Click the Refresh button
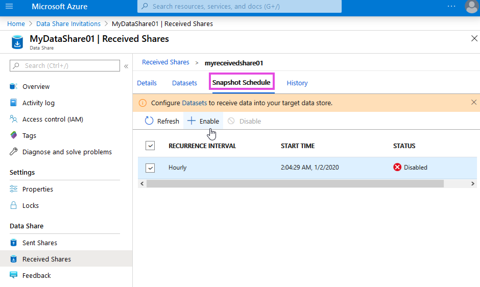 [162, 121]
